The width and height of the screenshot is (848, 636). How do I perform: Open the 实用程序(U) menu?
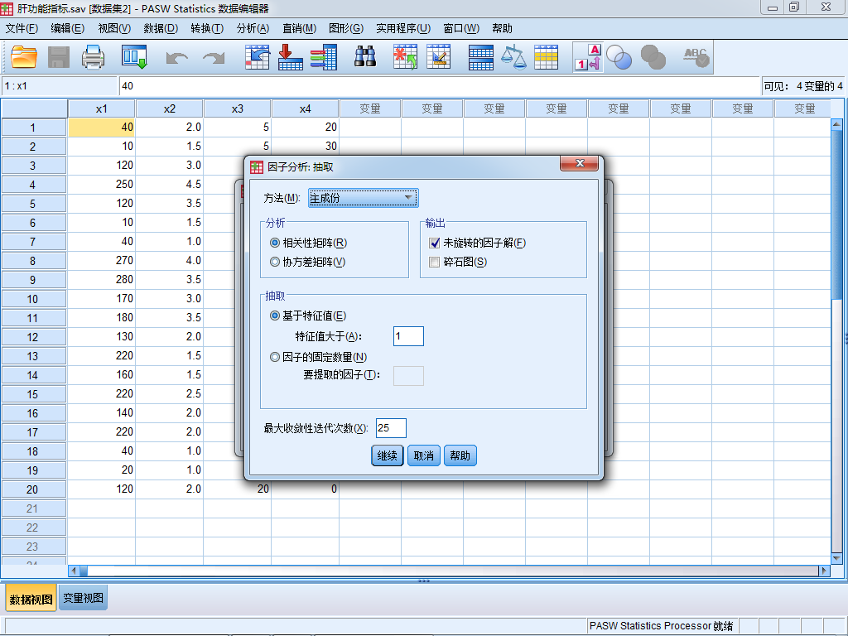click(403, 28)
